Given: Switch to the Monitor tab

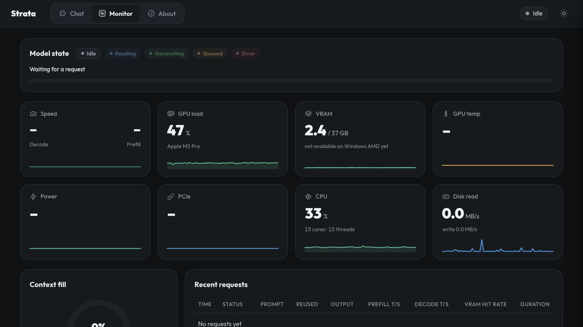Looking at the screenshot, I should tap(116, 14).
